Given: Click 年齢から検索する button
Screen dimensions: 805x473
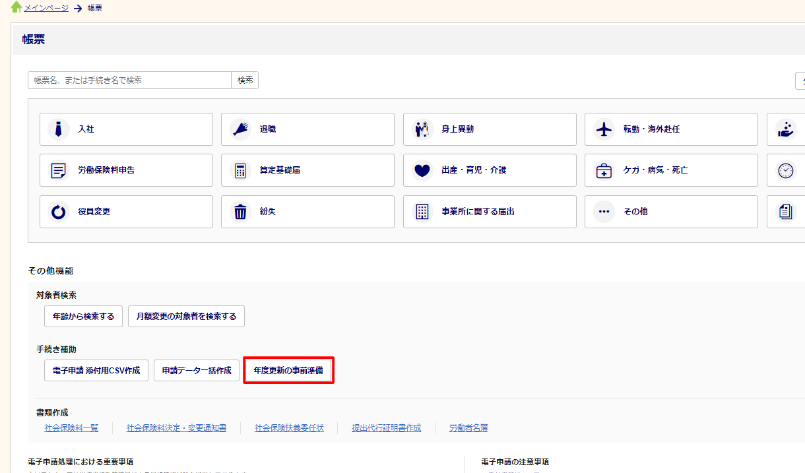Looking at the screenshot, I should pos(84,317).
